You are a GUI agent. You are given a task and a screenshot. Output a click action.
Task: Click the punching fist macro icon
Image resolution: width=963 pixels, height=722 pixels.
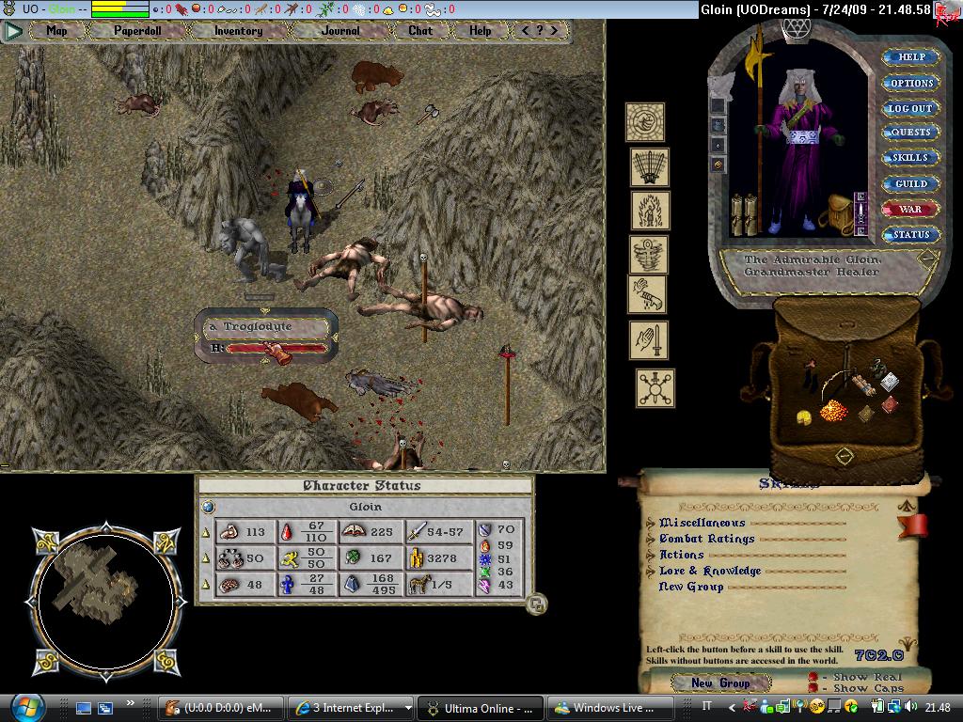click(x=645, y=122)
